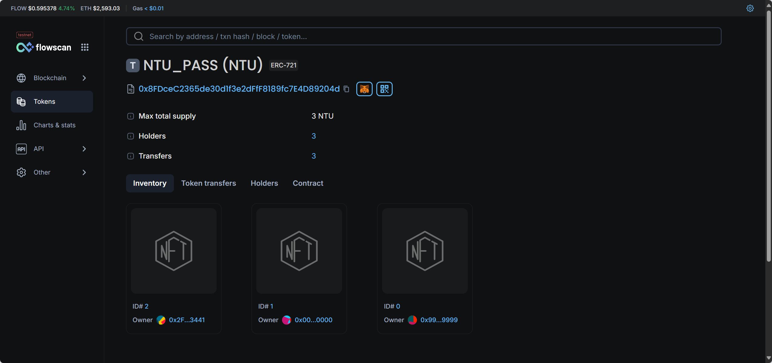Open Charts & stats sidebar item
Image resolution: width=772 pixels, height=363 pixels.
52,125
